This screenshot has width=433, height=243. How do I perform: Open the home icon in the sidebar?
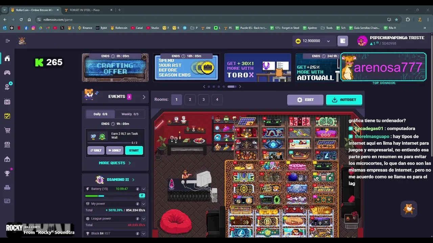pyautogui.click(x=7, y=58)
